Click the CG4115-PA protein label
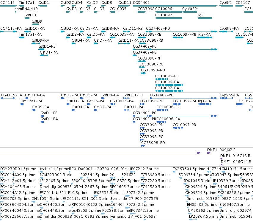This screenshot has width=253, height=221. point(12,95)
